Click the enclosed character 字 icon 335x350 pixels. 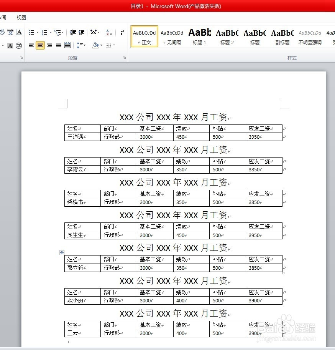click(19, 46)
